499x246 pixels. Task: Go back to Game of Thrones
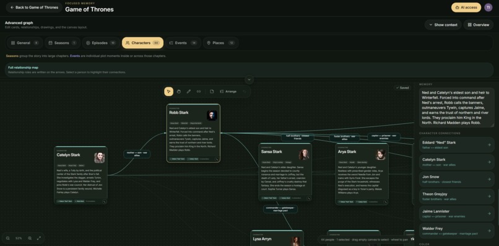(x=34, y=7)
